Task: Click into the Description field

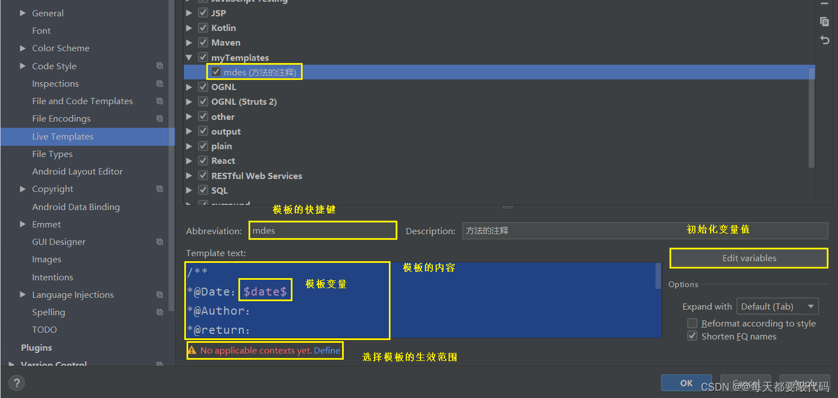Action: 645,230
